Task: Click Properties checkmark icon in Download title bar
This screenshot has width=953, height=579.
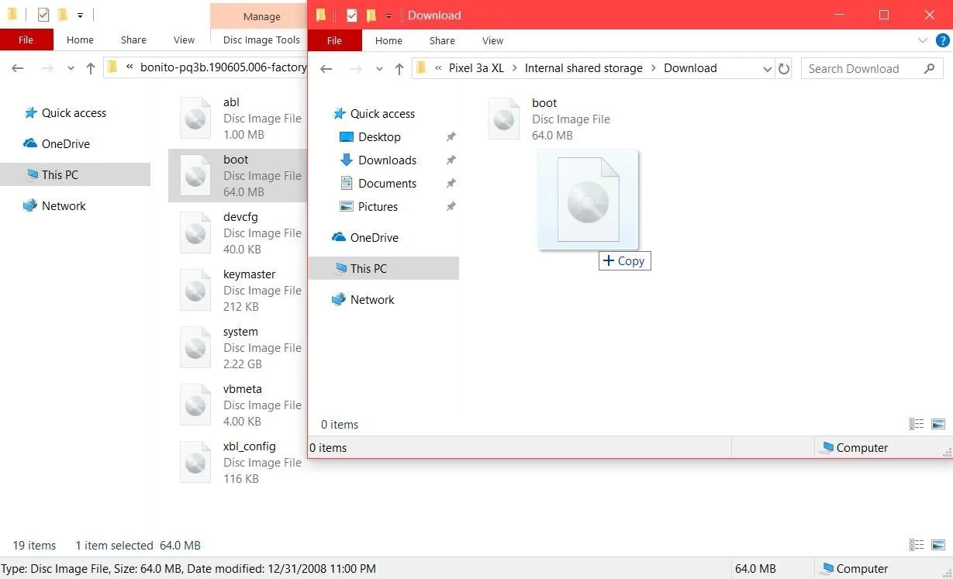Action: pyautogui.click(x=352, y=15)
